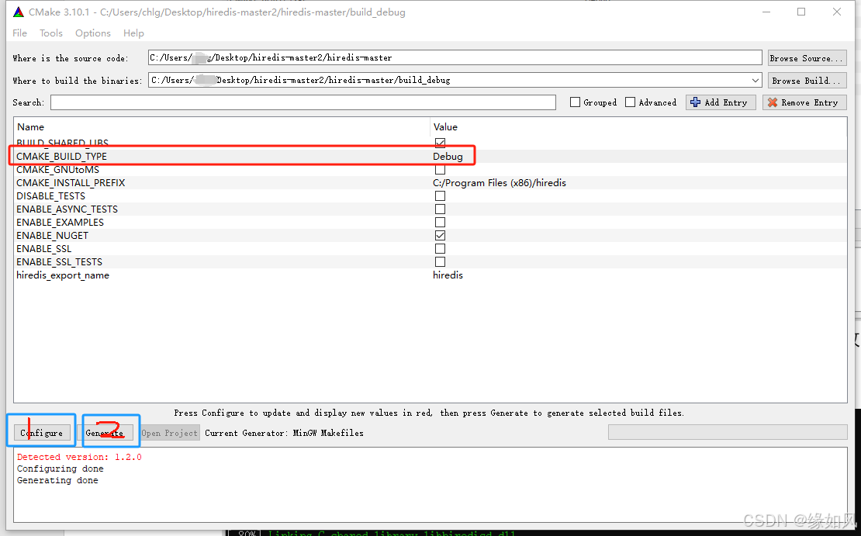
Task: Enable the Advanced checkbox
Action: coord(631,102)
